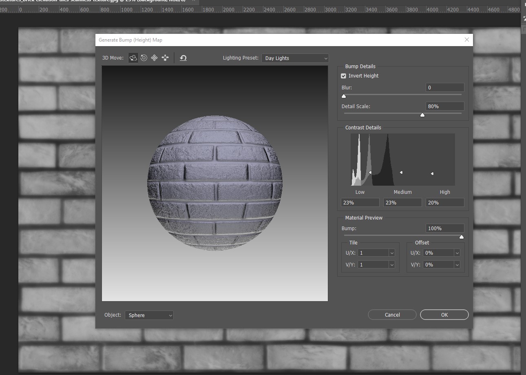Image resolution: width=526 pixels, height=375 pixels.
Task: Click the High contrast percentage field
Action: 444,202
